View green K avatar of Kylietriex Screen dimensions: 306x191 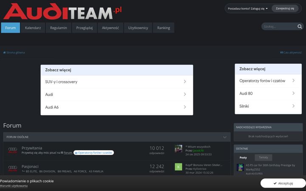point(178,167)
